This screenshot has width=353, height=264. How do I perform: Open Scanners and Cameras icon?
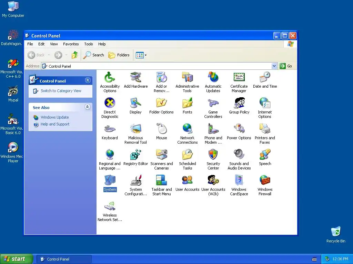point(161,159)
